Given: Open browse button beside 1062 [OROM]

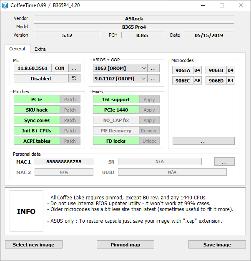Looking at the screenshot, I should coord(153,68).
